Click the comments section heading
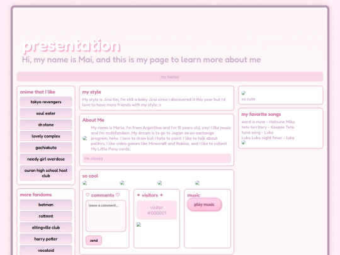The width and height of the screenshot is (340, 255). coord(103,195)
